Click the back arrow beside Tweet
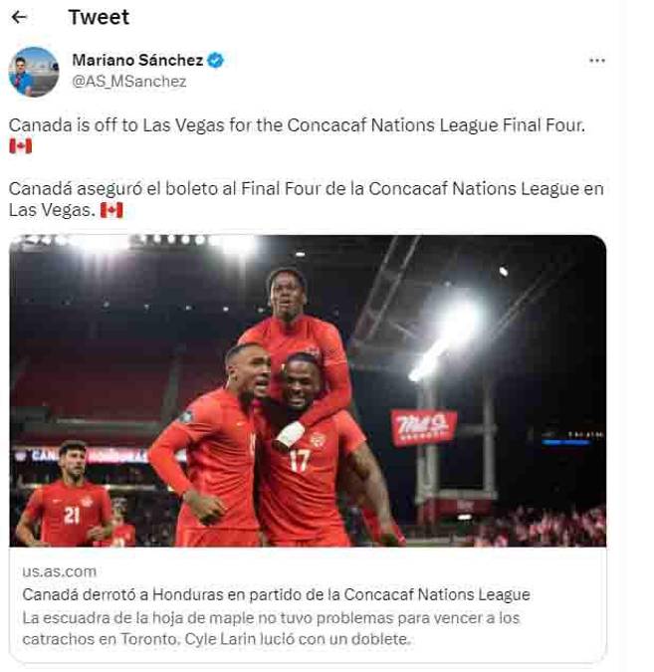 pyautogui.click(x=19, y=18)
